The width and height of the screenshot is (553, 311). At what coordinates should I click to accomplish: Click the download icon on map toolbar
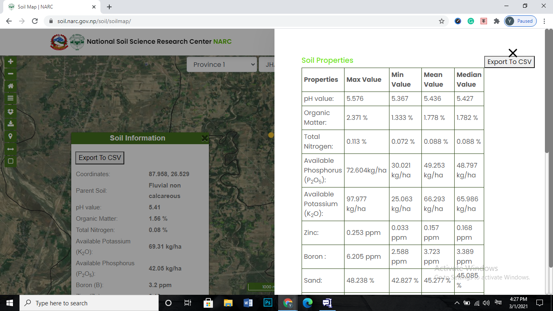11,124
